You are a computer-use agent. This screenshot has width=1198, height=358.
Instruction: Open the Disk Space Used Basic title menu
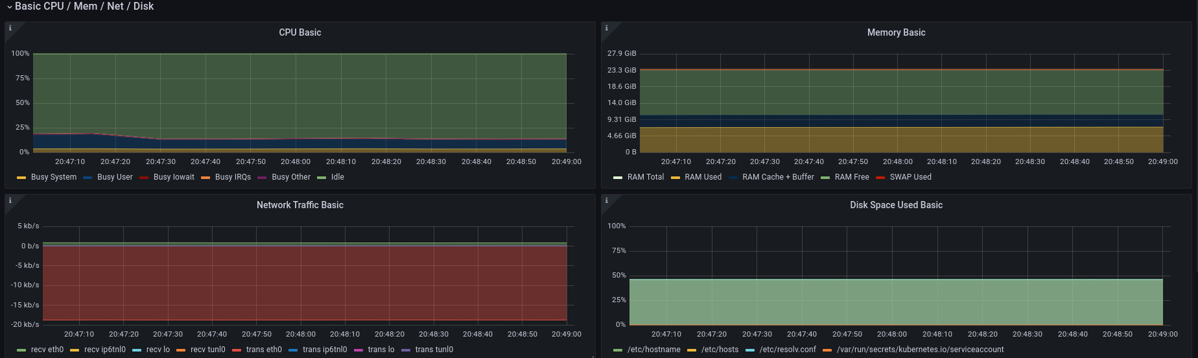[896, 205]
